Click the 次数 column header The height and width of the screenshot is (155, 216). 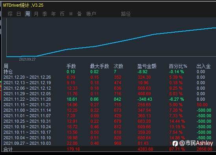[x=118, y=66]
